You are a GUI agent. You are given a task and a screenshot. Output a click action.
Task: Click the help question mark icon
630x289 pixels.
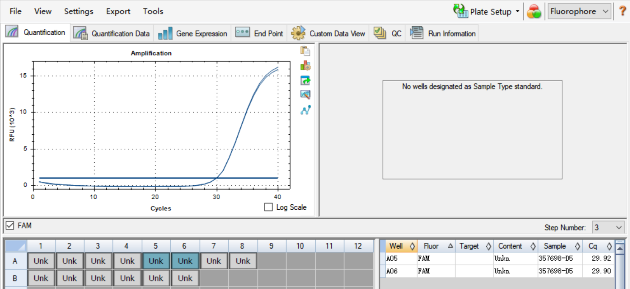point(622,11)
